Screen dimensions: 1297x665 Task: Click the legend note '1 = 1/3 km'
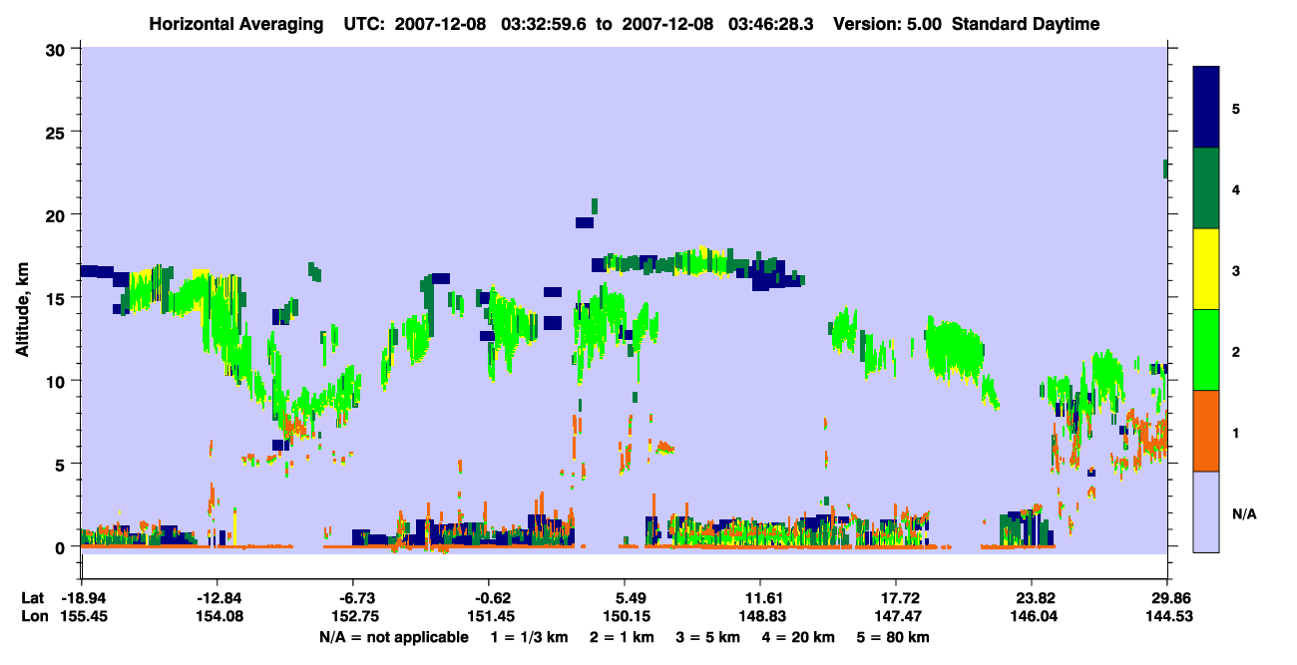pyautogui.click(x=529, y=637)
